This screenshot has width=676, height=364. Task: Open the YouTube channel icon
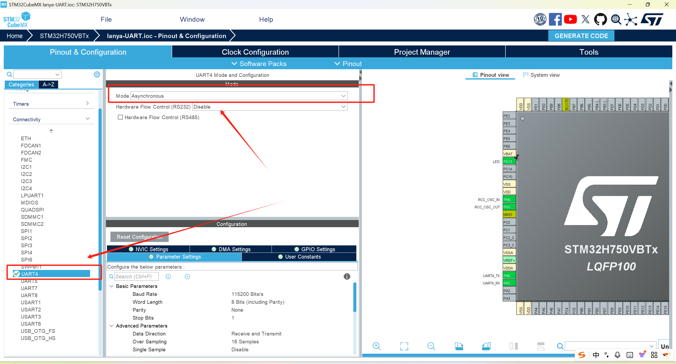tap(570, 20)
